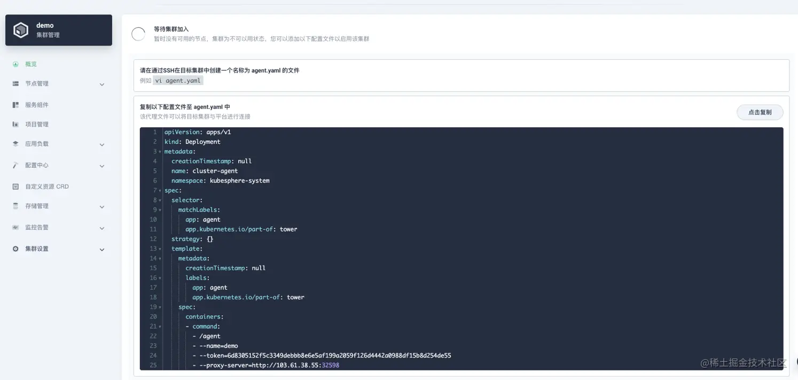Click the waiting-cluster loading spinner icon

click(138, 34)
